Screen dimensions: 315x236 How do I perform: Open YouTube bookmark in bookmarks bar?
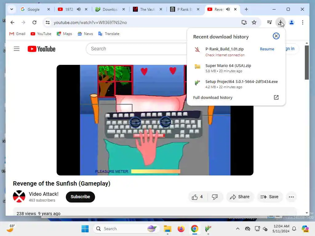click(x=41, y=34)
